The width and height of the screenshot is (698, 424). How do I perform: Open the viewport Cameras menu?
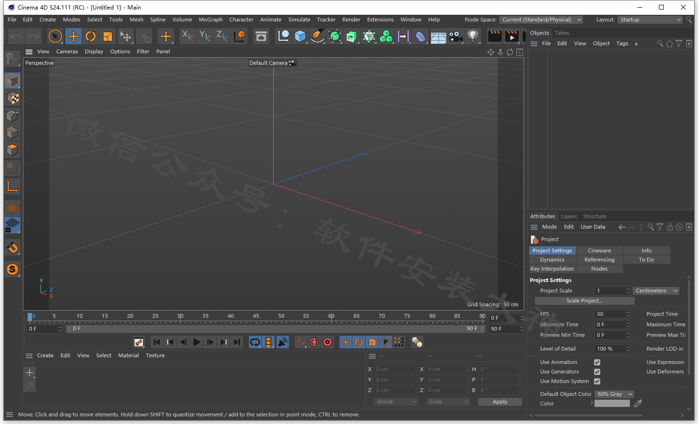click(67, 51)
